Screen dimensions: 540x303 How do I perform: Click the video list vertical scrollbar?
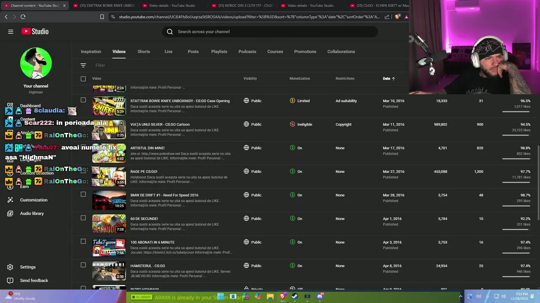(x=538, y=182)
